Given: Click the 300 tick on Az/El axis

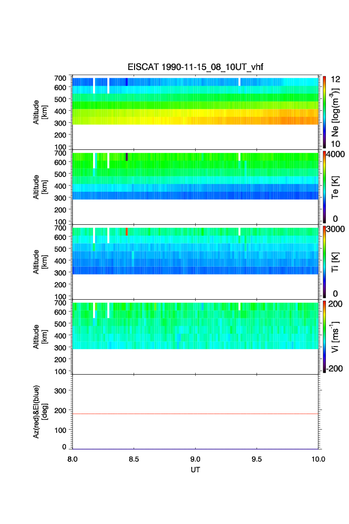Looking at the screenshot, I should [x=60, y=391].
